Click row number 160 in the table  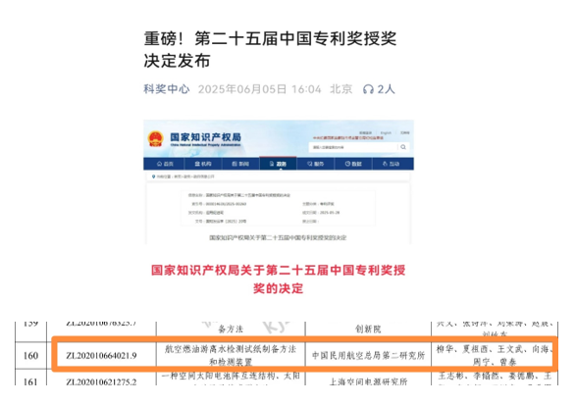[30, 355]
